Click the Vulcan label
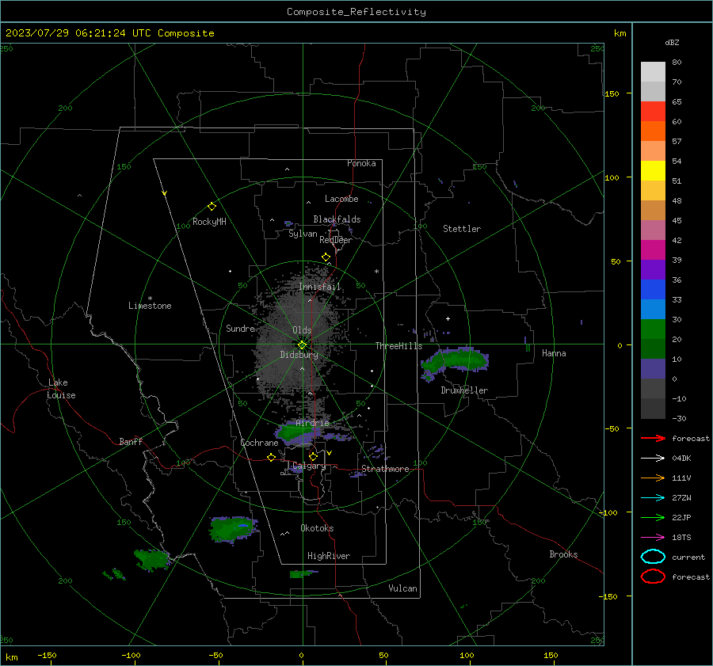 [x=402, y=588]
